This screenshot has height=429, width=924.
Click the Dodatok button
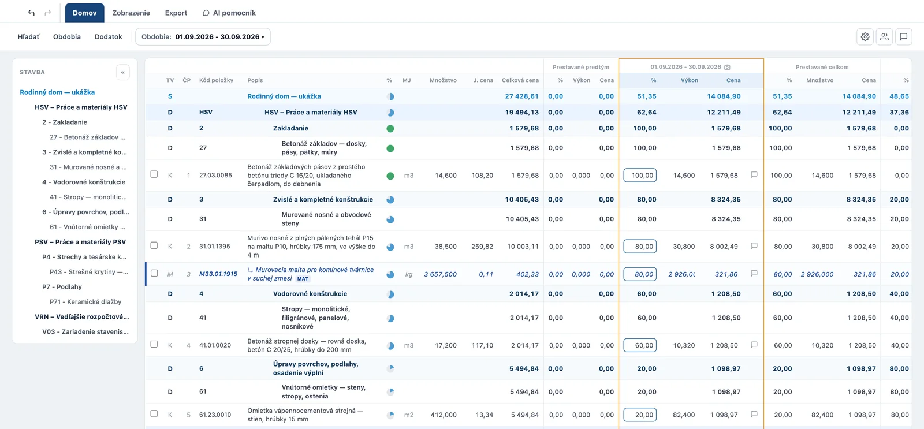point(109,36)
